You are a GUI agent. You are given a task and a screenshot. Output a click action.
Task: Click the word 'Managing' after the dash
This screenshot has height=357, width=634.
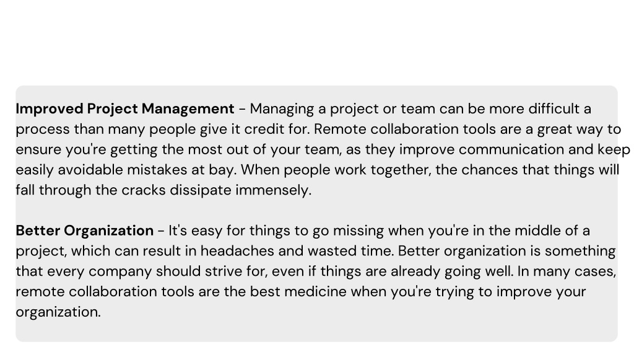point(282,109)
